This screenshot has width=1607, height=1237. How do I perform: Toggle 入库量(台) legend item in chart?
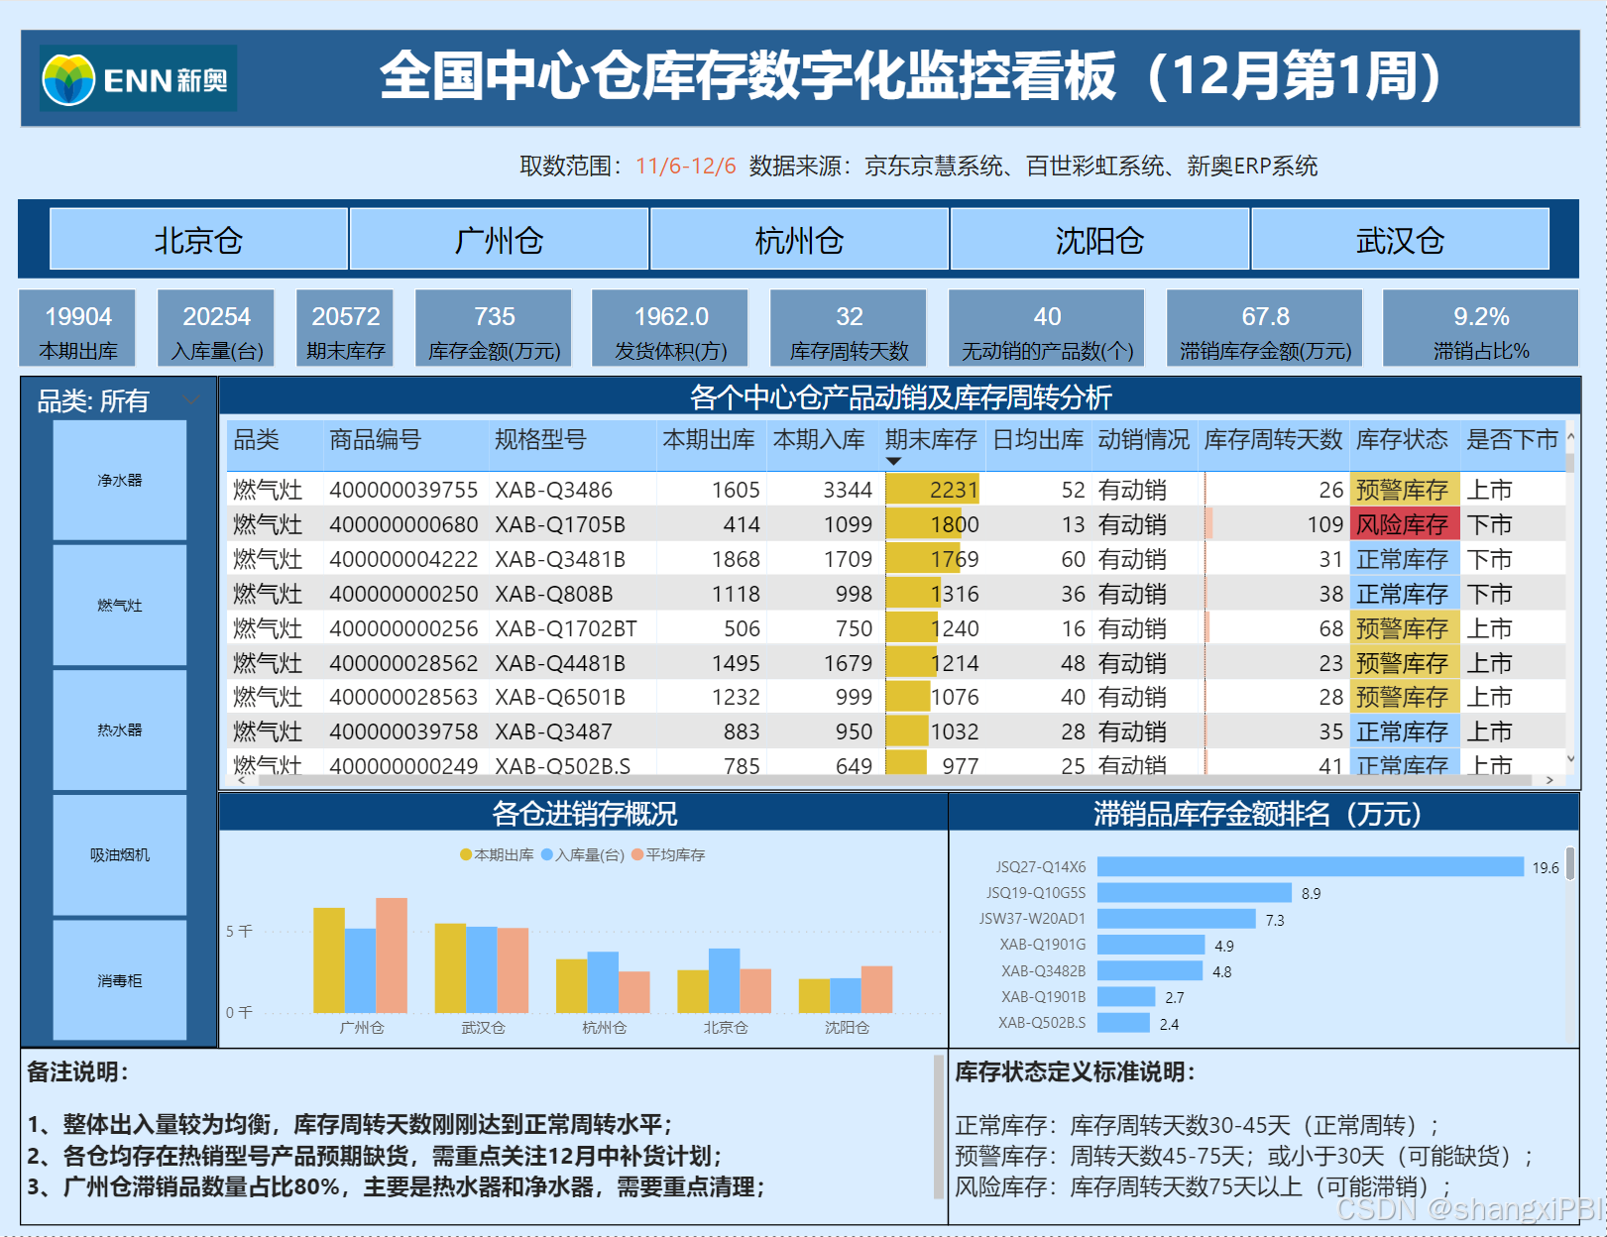[583, 854]
